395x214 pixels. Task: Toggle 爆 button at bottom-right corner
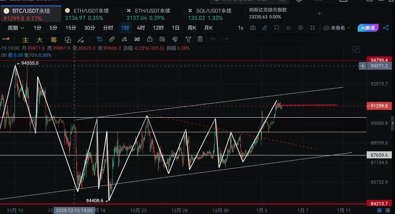click(x=388, y=210)
